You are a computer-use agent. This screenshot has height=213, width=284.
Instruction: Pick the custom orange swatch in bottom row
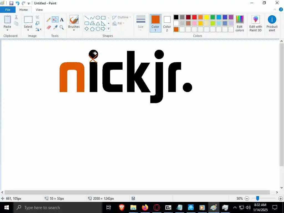[x=176, y=29]
